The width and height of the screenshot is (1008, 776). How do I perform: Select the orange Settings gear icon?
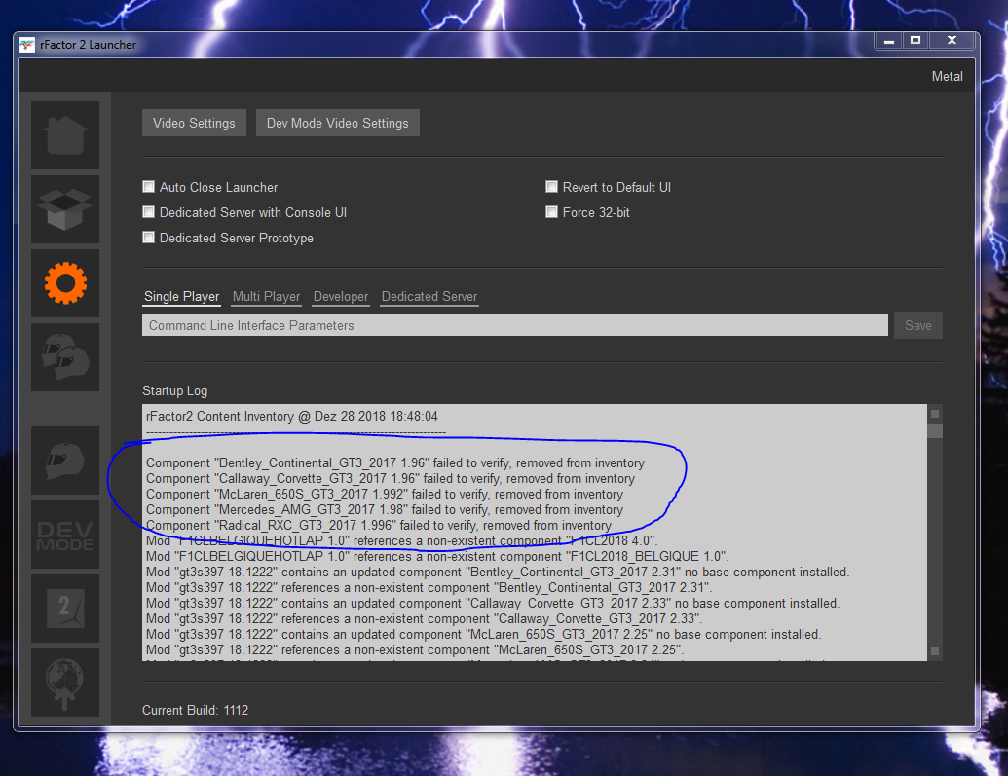[x=65, y=283]
